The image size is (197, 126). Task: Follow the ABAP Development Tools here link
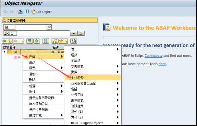point(163,64)
